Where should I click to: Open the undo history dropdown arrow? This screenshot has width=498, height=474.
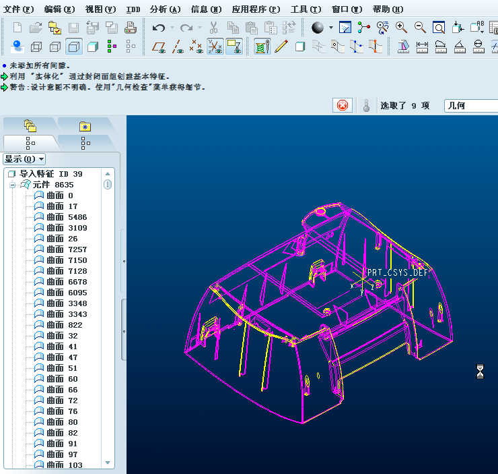[172, 28]
